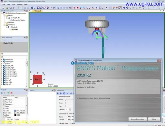
Task: Click the Skip by spinner arrows
Action: (70, 109)
